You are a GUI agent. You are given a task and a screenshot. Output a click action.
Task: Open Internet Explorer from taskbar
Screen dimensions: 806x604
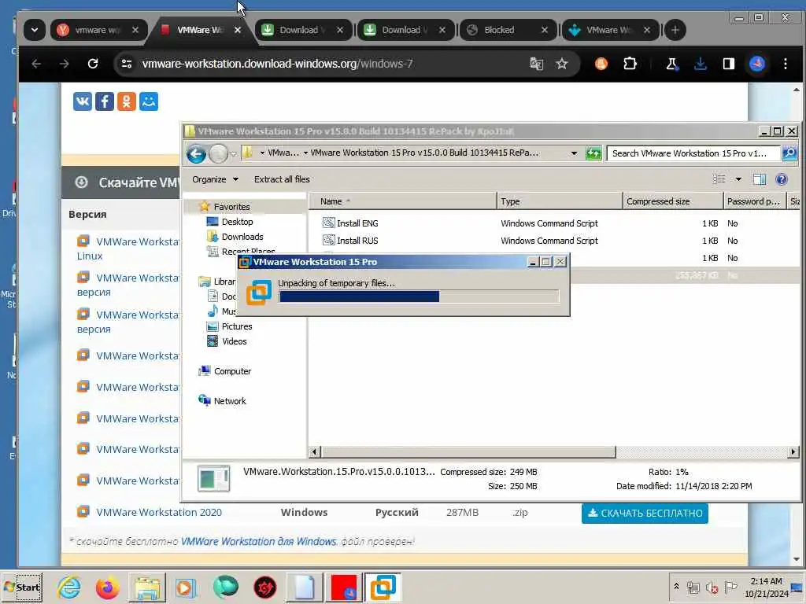pyautogui.click(x=69, y=587)
